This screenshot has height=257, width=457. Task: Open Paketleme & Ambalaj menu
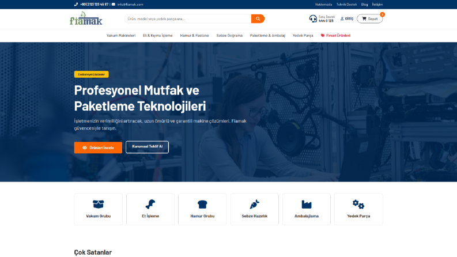point(267,36)
